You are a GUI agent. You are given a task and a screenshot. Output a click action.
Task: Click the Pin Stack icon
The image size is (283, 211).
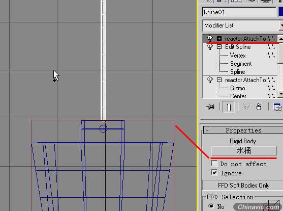point(210,107)
